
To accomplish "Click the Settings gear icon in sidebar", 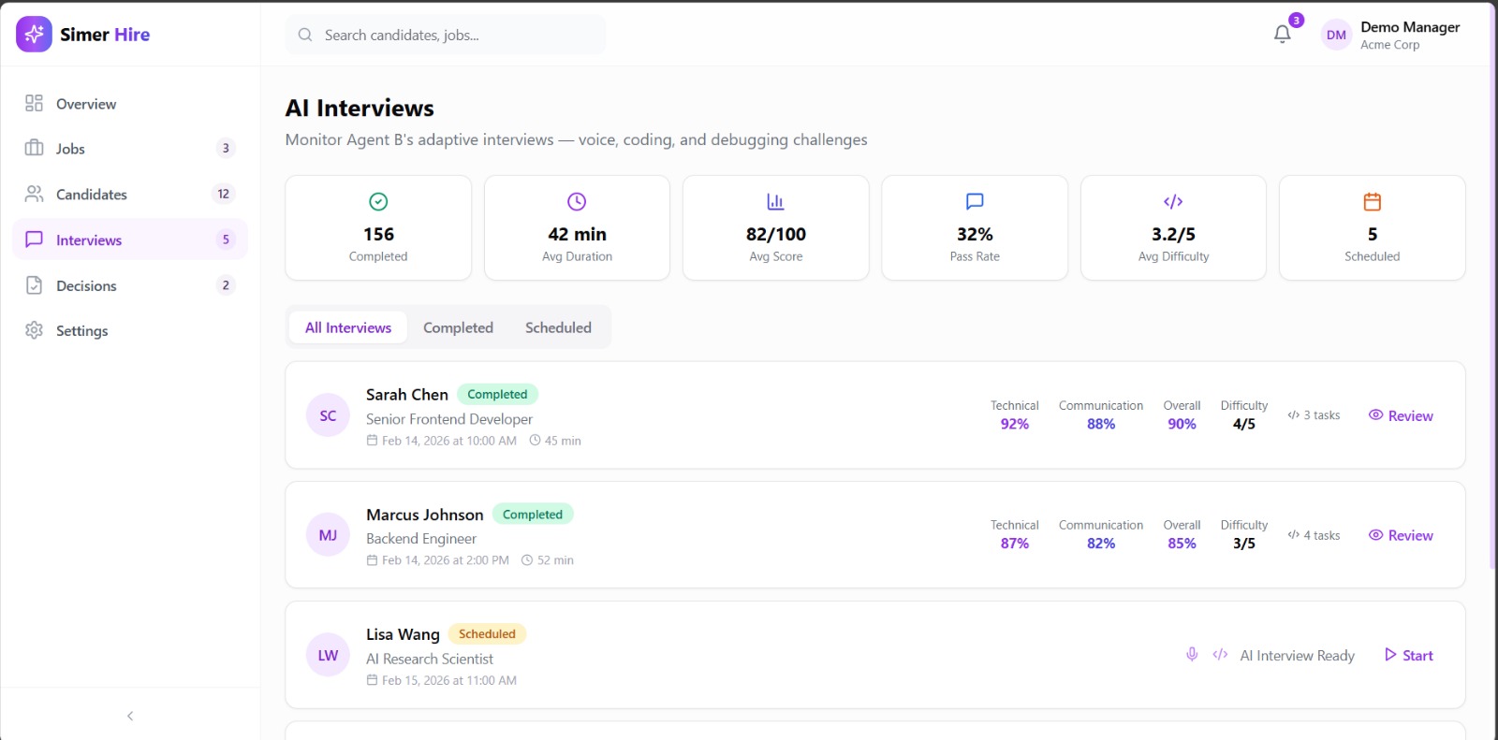I will coord(35,330).
